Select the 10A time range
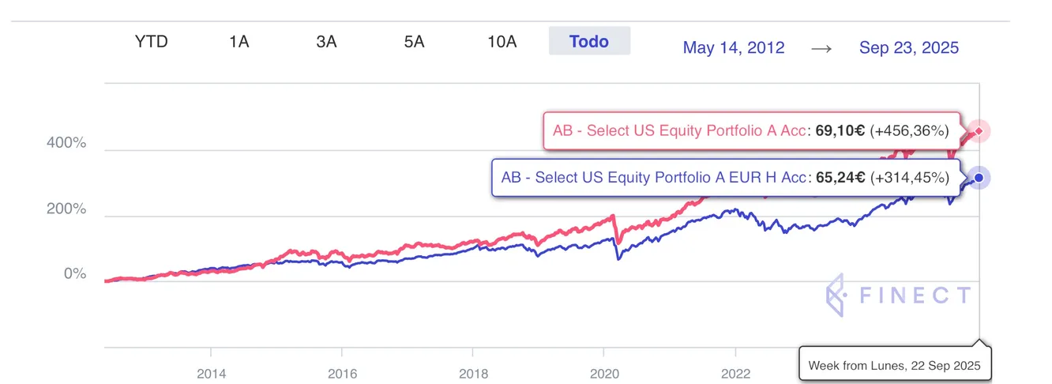The width and height of the screenshot is (1052, 384). point(502,42)
